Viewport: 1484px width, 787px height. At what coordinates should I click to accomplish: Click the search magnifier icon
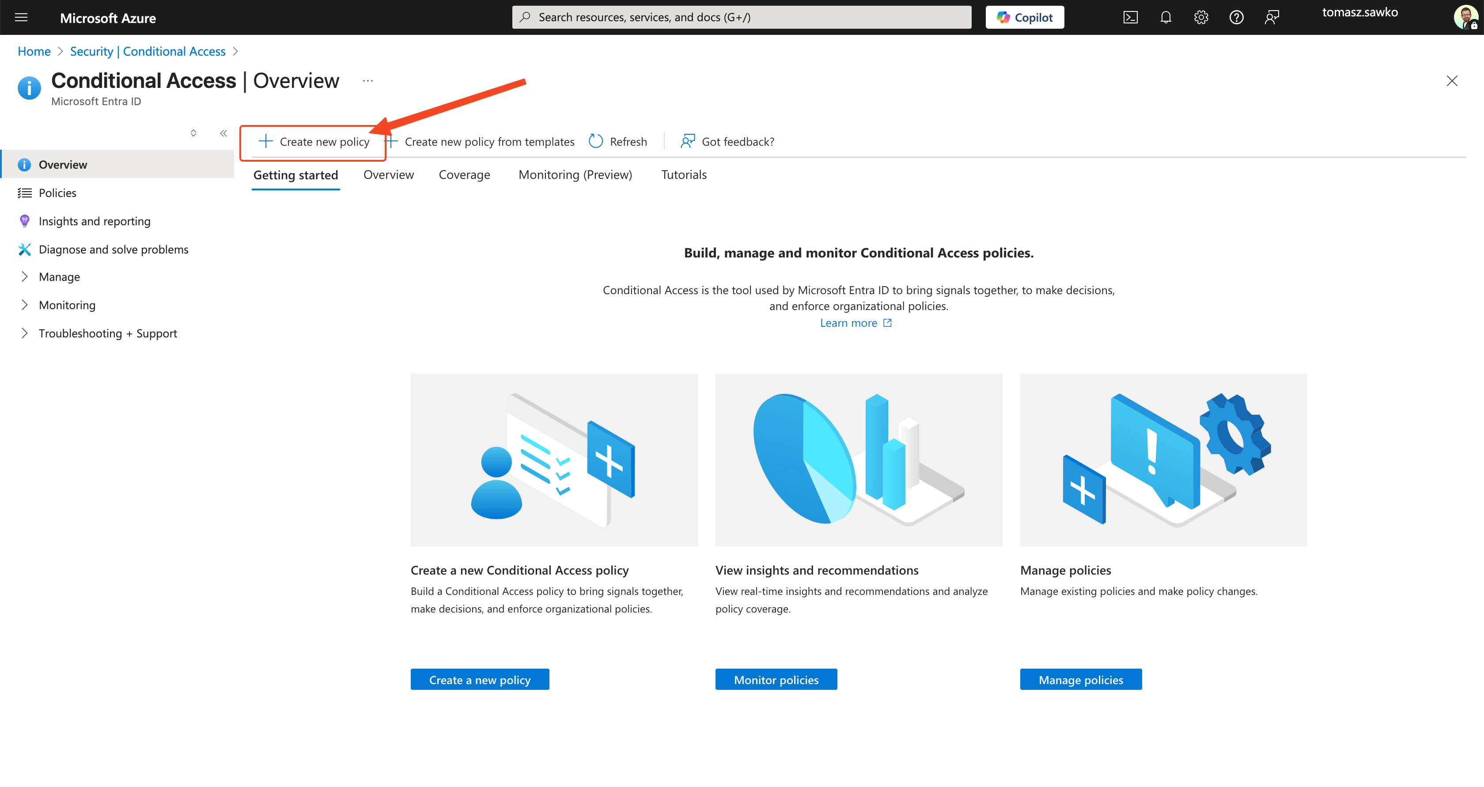tap(525, 17)
